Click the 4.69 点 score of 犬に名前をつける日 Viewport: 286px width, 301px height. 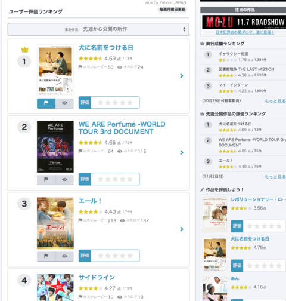pos(113,59)
